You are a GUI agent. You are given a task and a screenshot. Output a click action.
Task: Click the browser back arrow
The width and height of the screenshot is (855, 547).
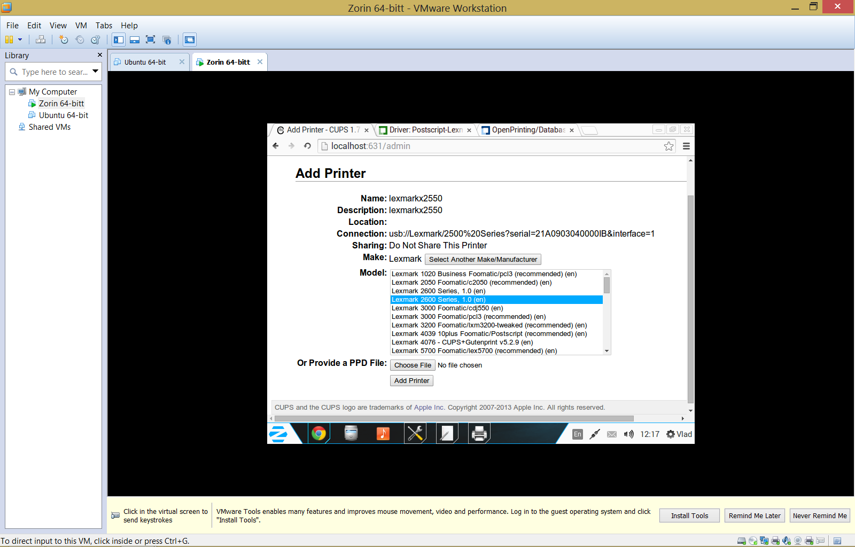tap(276, 146)
